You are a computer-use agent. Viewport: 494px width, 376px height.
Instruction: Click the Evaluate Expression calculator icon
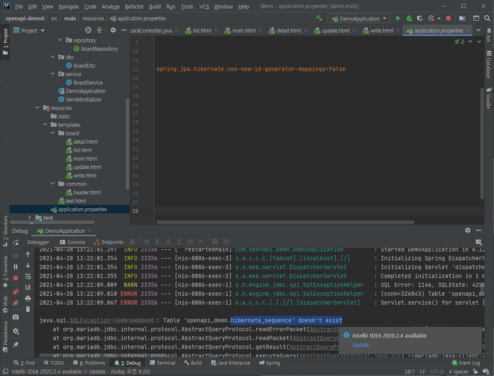point(215,242)
